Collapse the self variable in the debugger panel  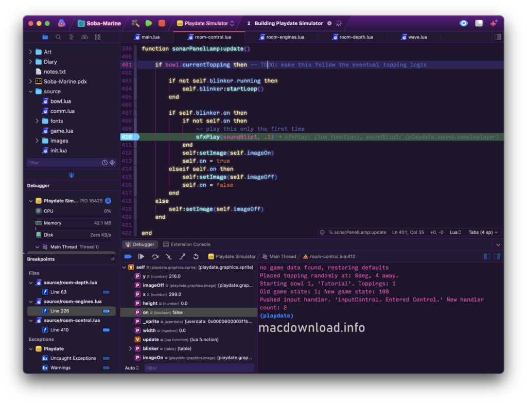124,267
